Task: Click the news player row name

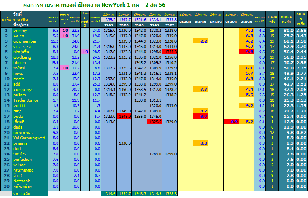Action: tap(18, 74)
